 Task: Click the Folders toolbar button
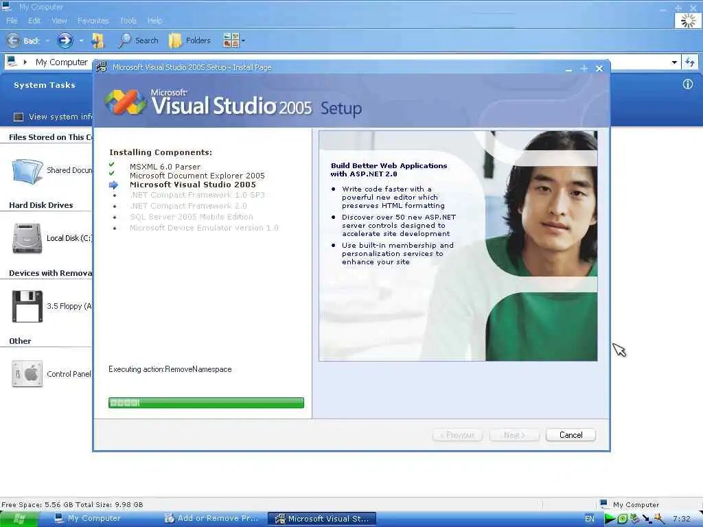tap(189, 40)
